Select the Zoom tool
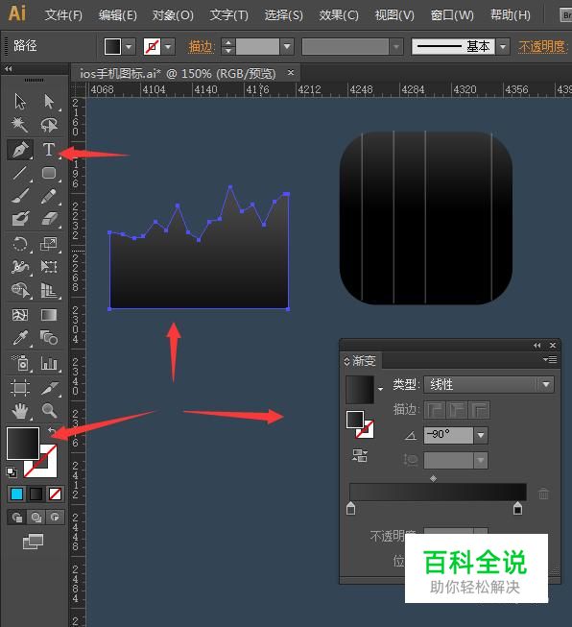The height and width of the screenshot is (627, 572). (49, 411)
